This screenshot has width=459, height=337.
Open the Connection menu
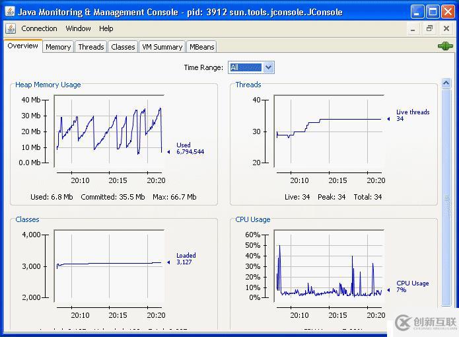[39, 28]
